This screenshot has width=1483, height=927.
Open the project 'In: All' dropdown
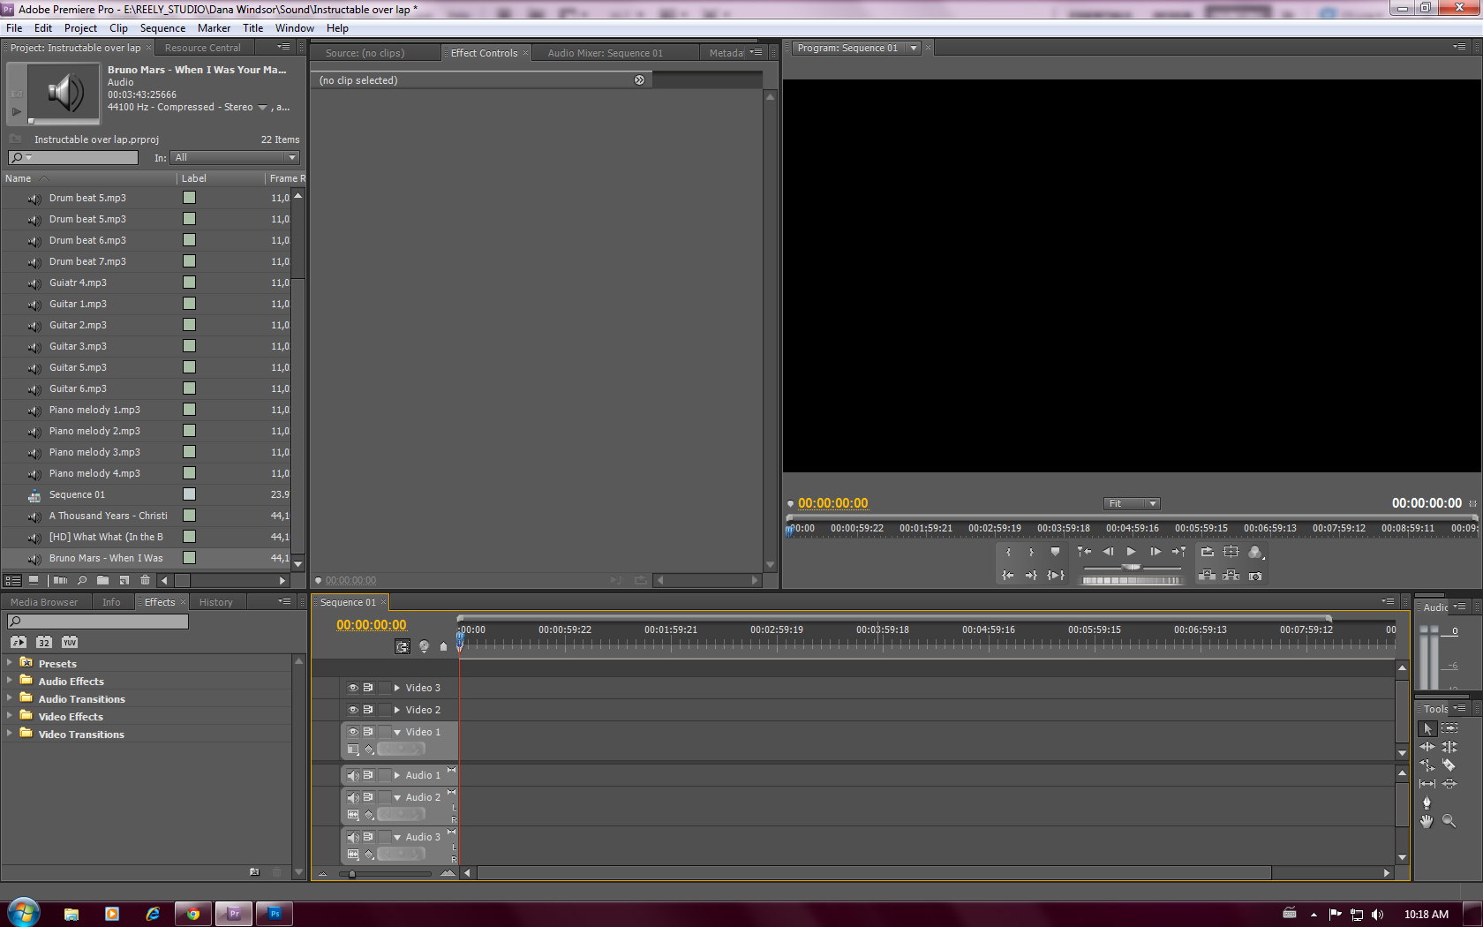pyautogui.click(x=235, y=158)
